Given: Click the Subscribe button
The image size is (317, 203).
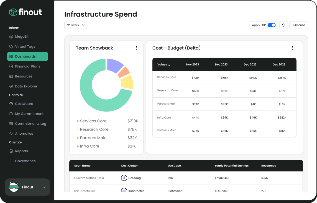Looking at the screenshot, I should click(298, 25).
